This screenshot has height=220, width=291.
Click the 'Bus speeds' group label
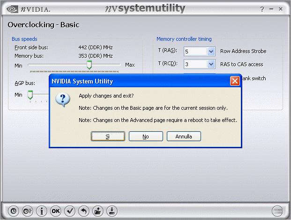(x=24, y=39)
